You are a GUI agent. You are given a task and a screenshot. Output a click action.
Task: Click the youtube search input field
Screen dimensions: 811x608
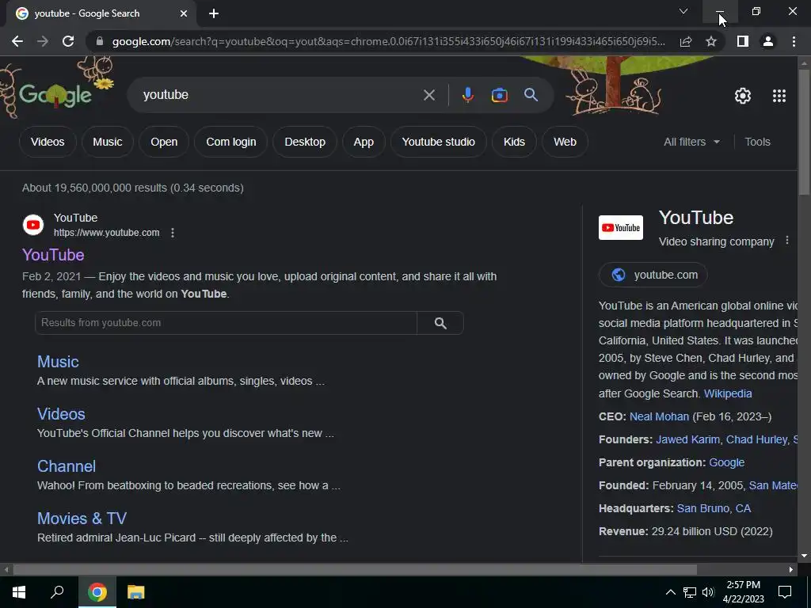pos(280,95)
